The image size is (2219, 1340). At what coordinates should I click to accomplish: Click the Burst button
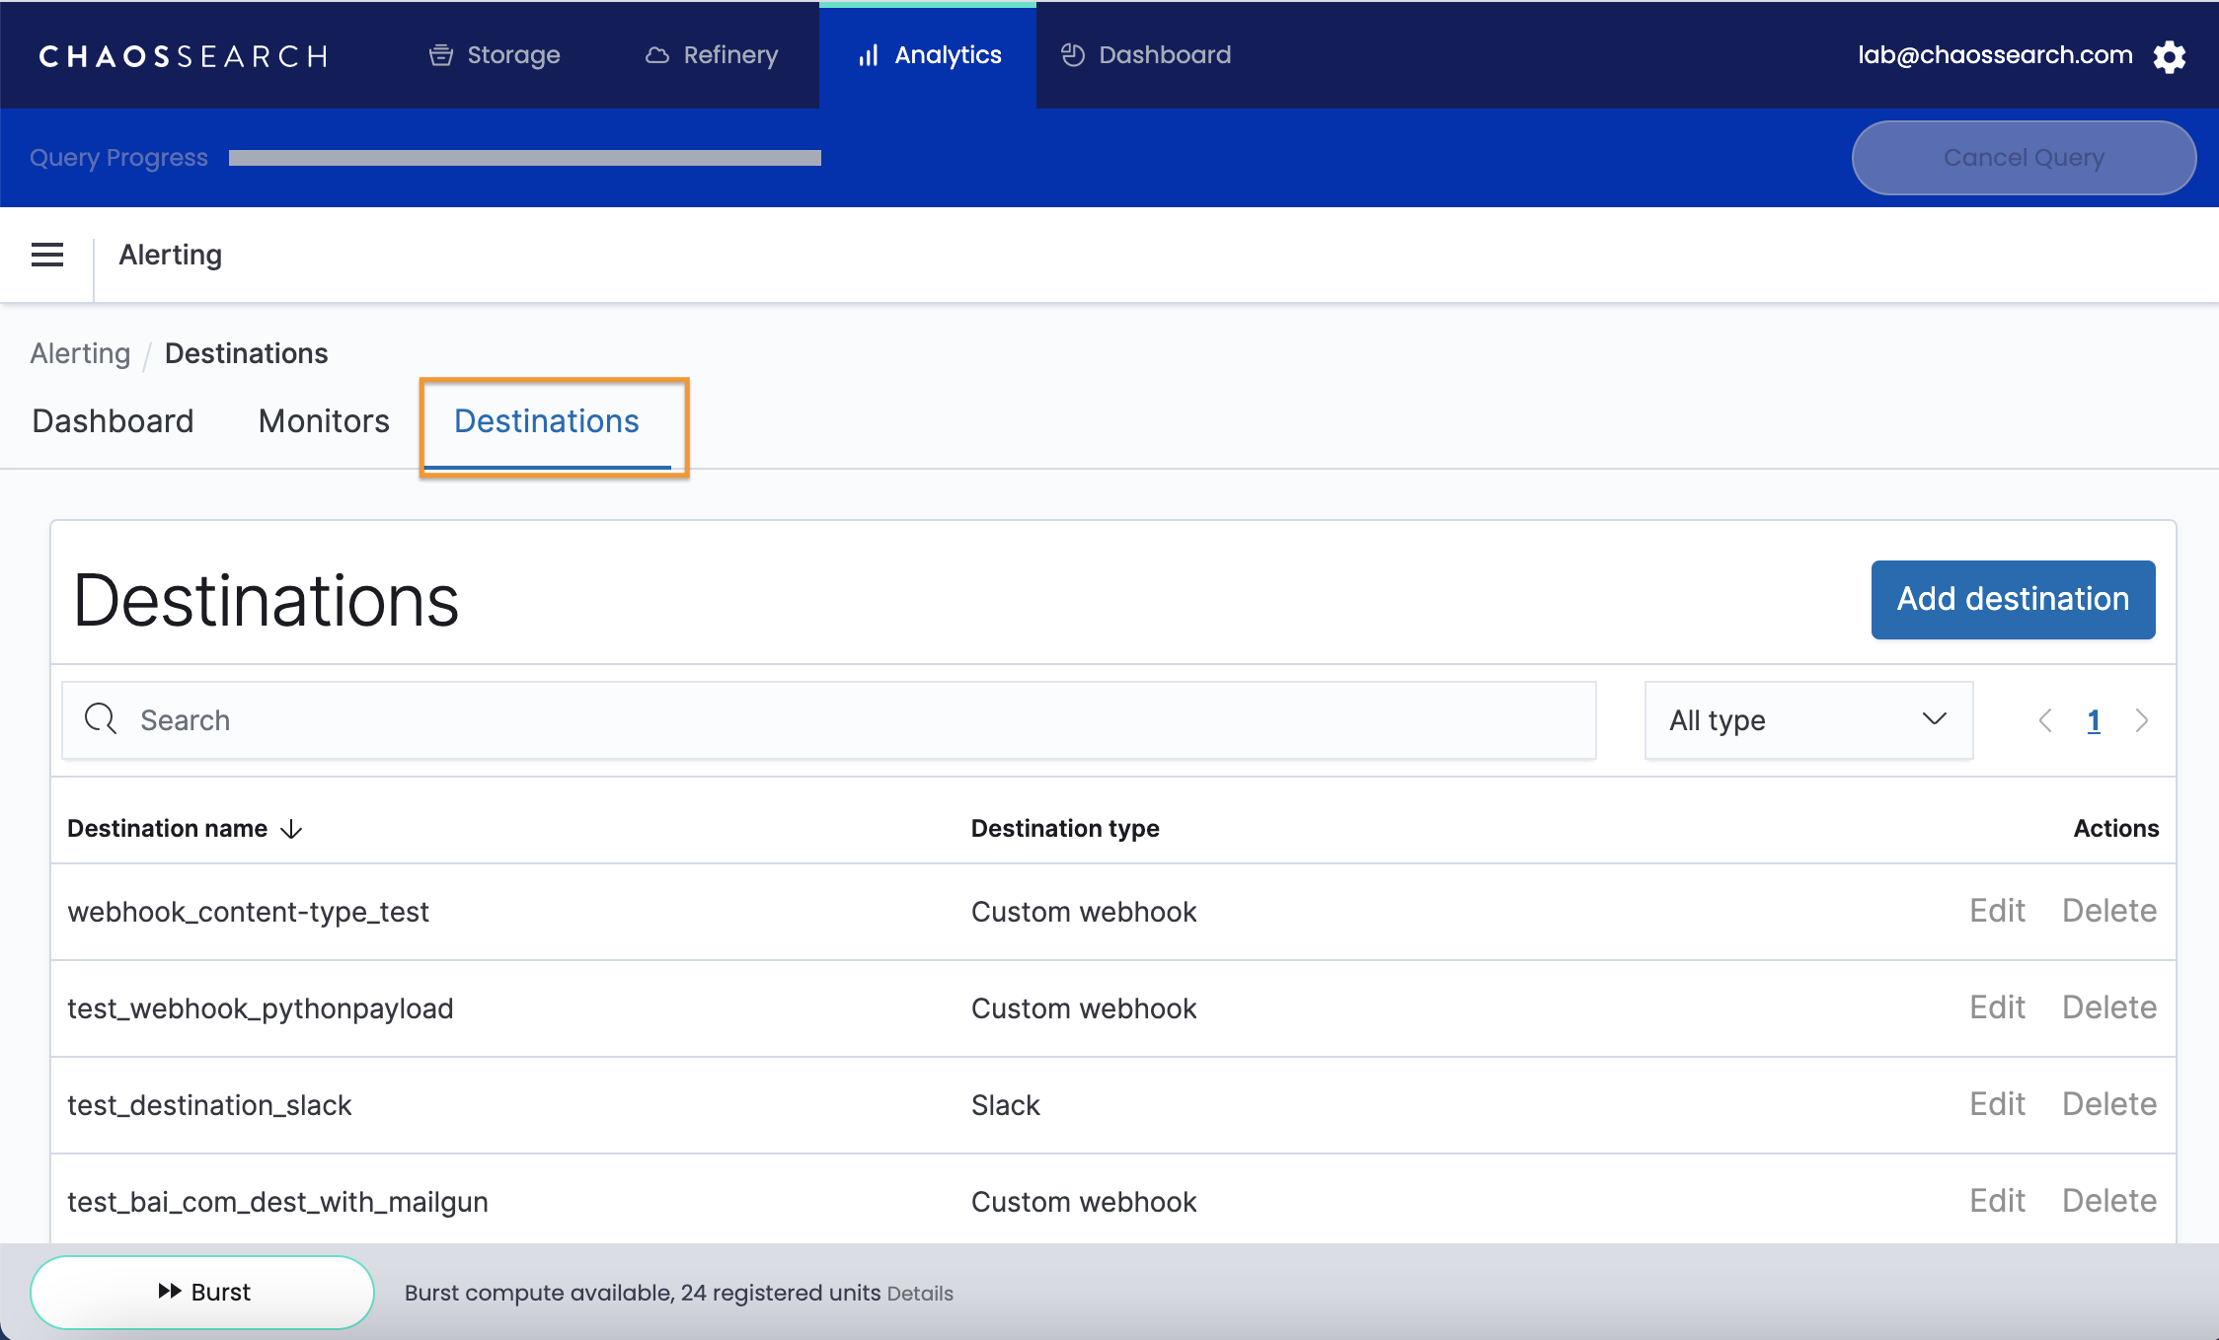coord(202,1292)
